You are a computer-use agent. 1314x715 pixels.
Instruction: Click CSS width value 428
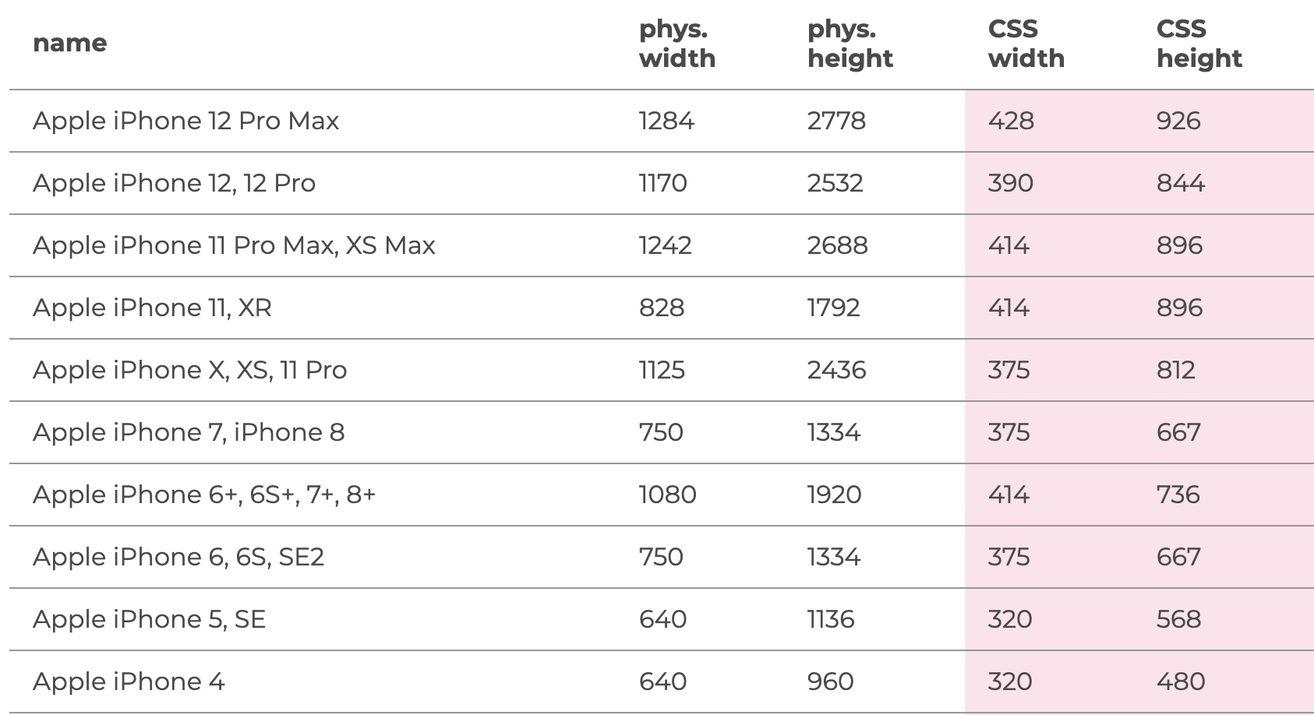tap(1011, 121)
